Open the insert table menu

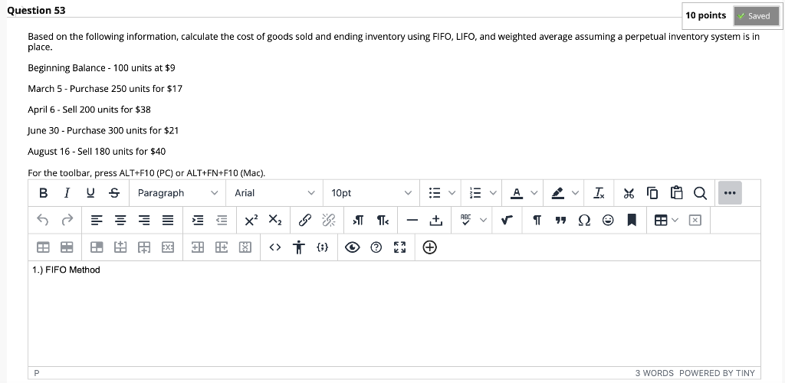point(666,220)
